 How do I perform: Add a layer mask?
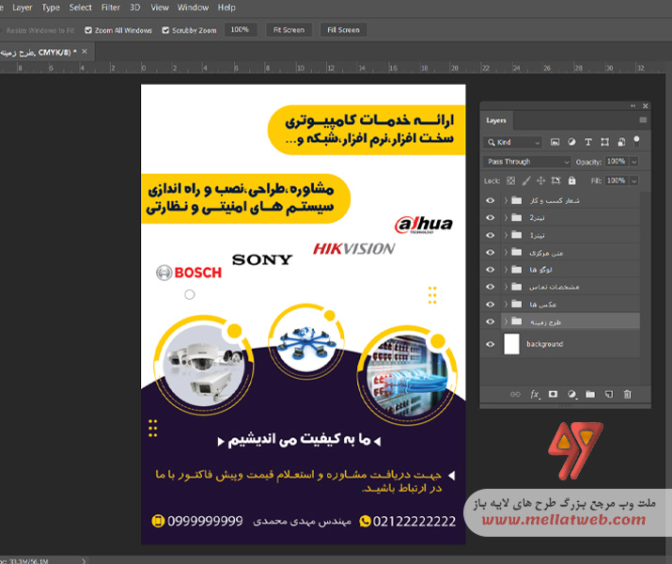(x=553, y=394)
